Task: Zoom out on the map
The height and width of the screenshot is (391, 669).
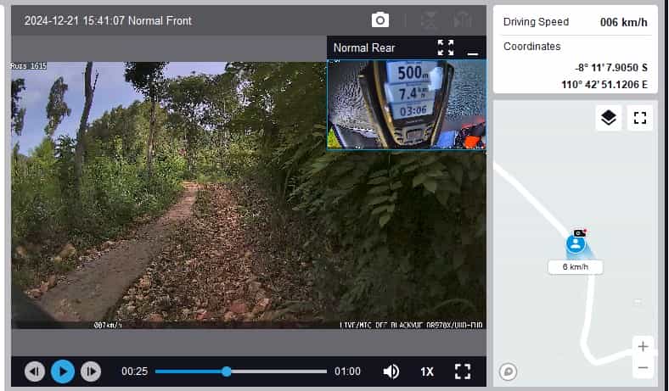Action: tap(643, 367)
